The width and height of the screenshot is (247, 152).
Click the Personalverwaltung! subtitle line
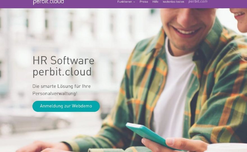click(x=55, y=93)
